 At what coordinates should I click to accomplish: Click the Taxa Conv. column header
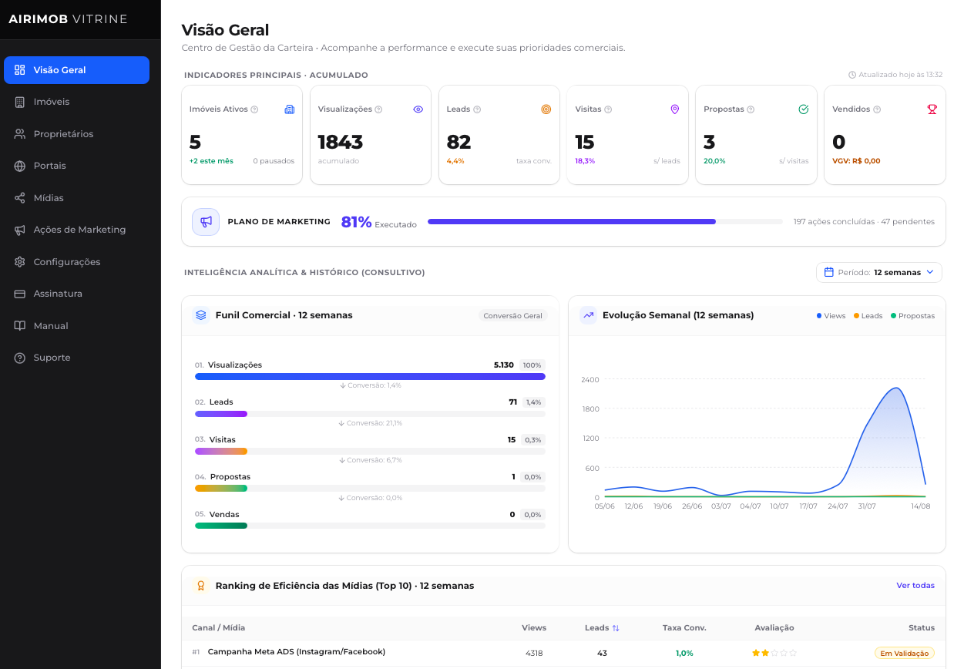coord(684,628)
